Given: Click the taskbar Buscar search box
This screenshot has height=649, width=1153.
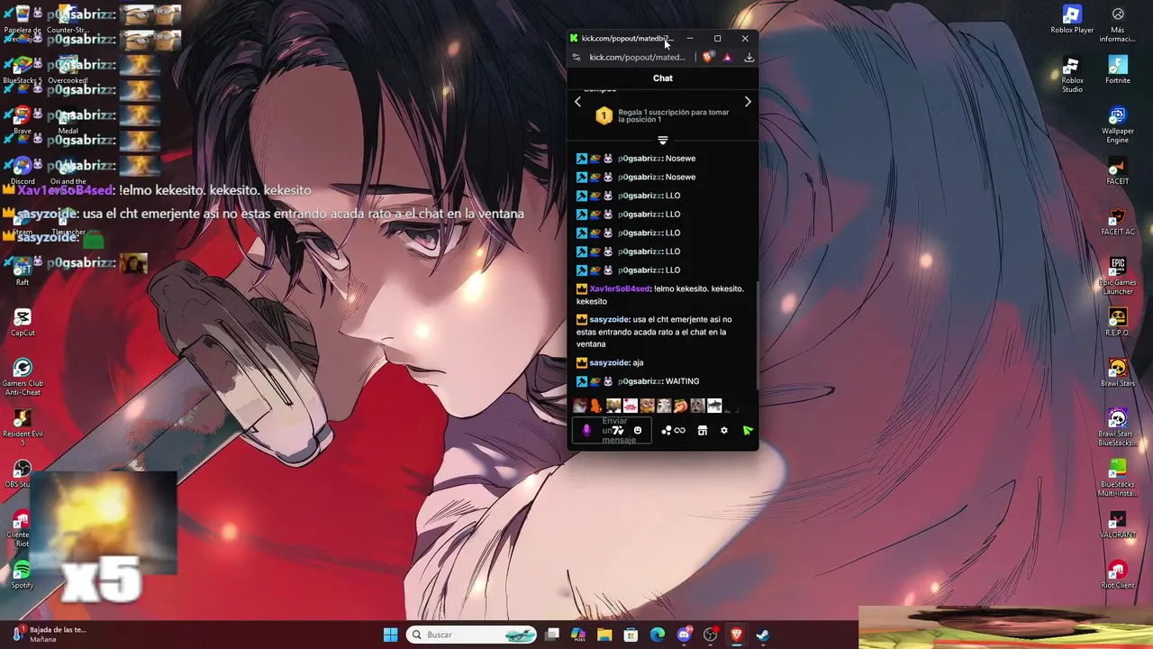Looking at the screenshot, I should pos(471,635).
